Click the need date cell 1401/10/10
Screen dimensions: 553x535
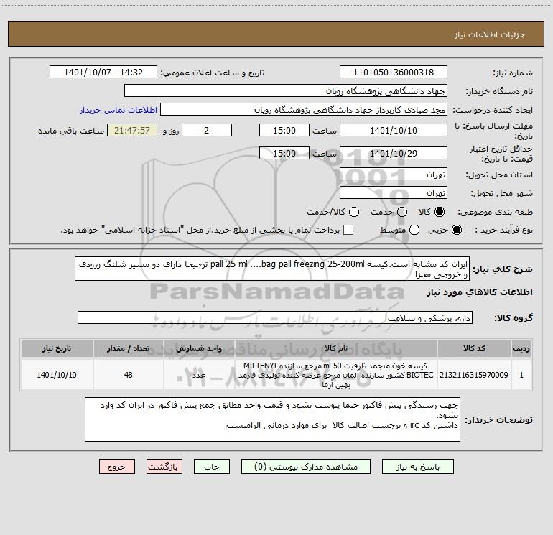tap(57, 375)
